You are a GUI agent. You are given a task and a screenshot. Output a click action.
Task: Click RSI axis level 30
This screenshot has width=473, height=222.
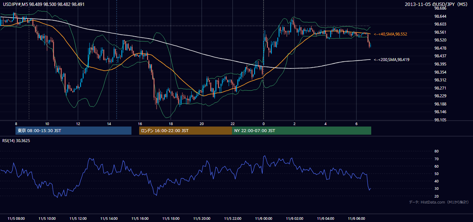coord(436,189)
